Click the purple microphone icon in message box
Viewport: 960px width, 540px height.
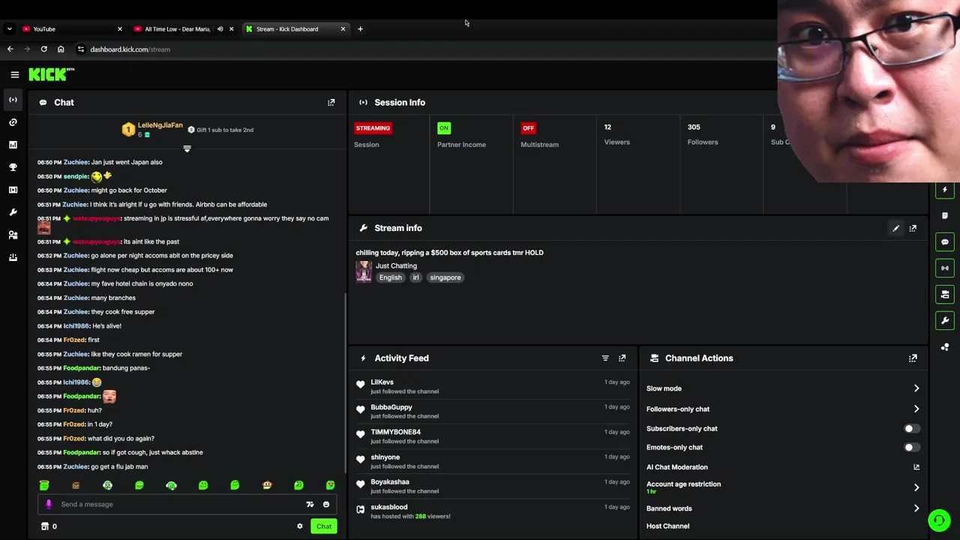click(x=49, y=504)
